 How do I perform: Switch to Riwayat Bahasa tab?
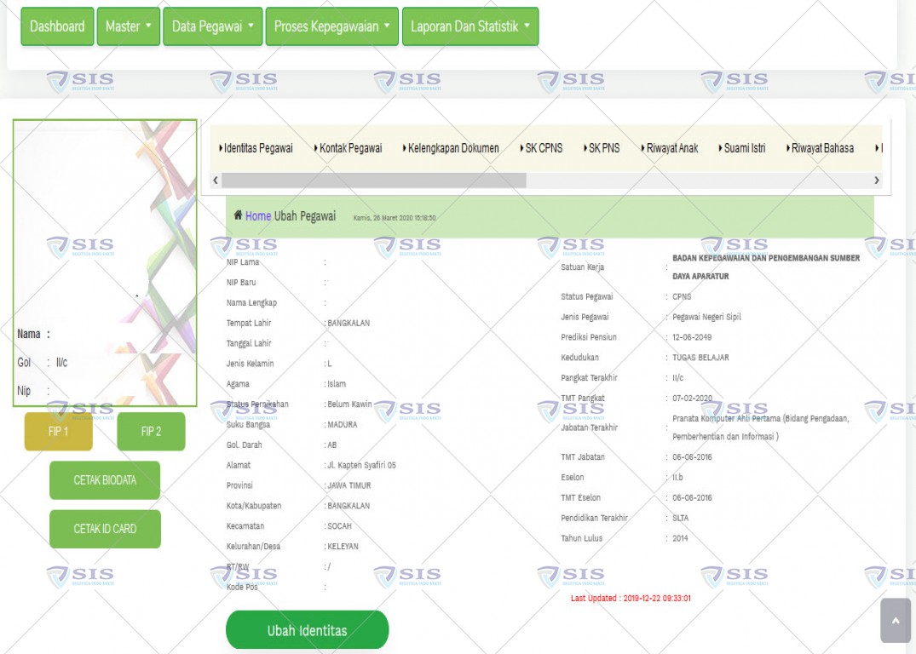[x=821, y=148]
